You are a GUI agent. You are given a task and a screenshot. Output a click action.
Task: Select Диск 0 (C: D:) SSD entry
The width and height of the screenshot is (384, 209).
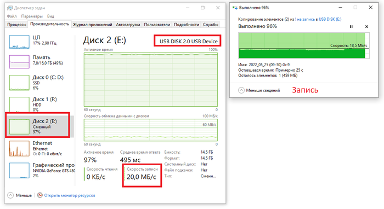(x=39, y=83)
